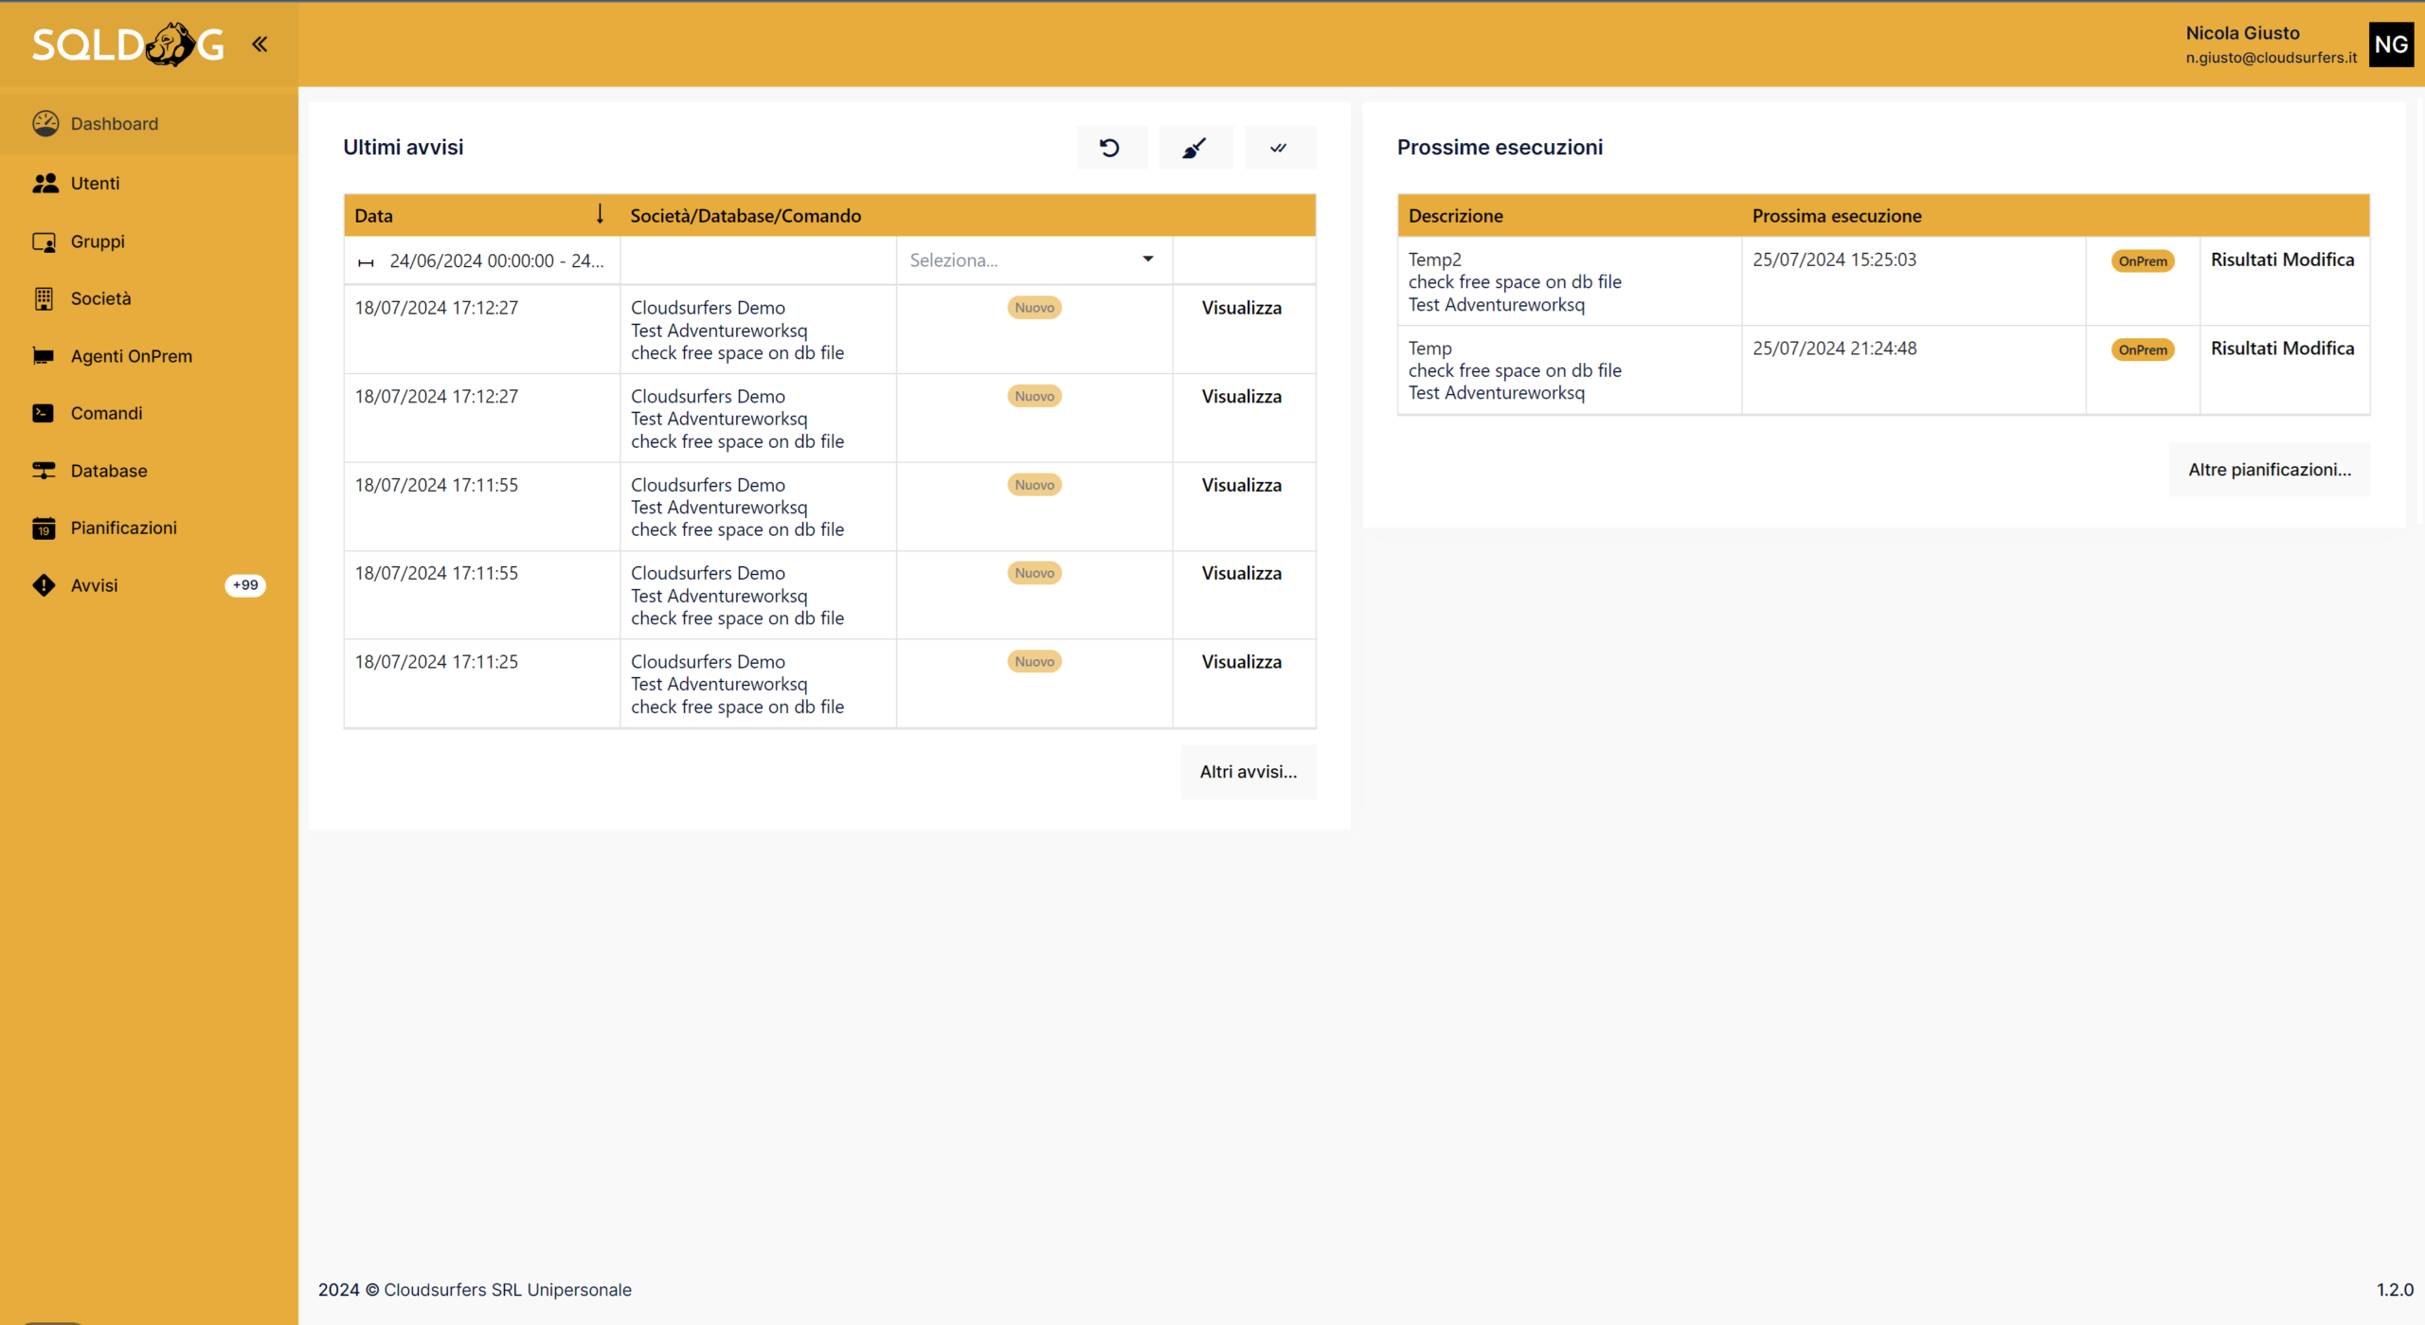Viewport: 2425px width, 1325px height.
Task: Click the empty Società/Database/Comando filter box
Action: pyautogui.click(x=758, y=260)
